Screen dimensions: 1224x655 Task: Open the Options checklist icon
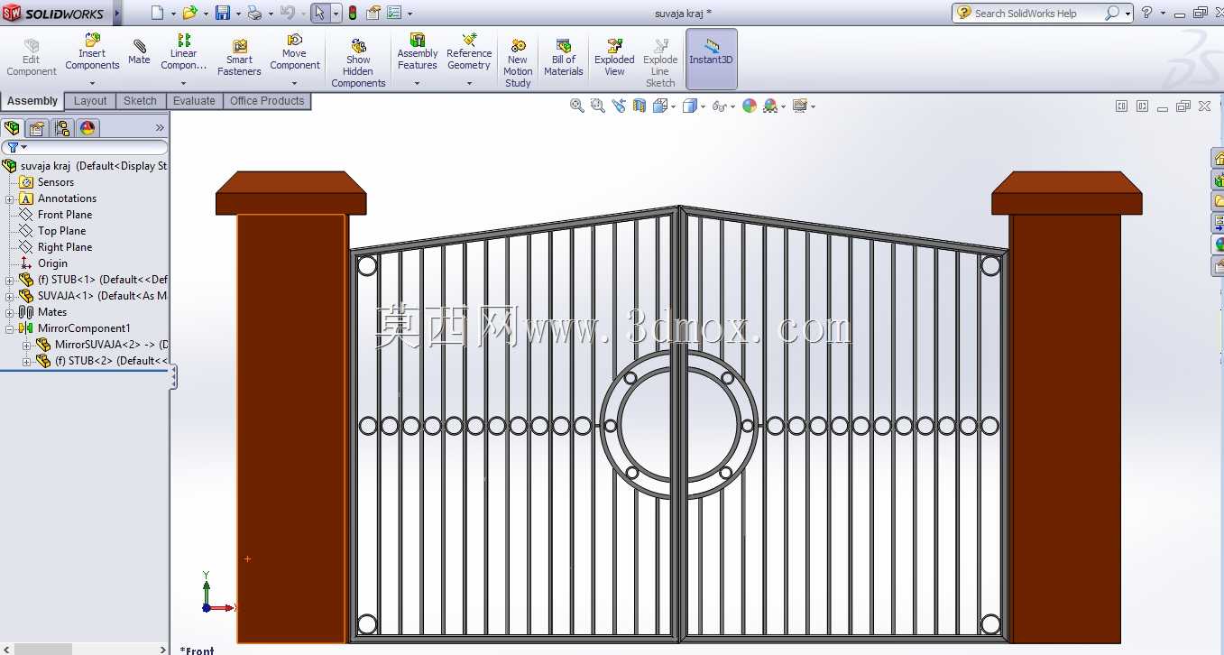(394, 13)
